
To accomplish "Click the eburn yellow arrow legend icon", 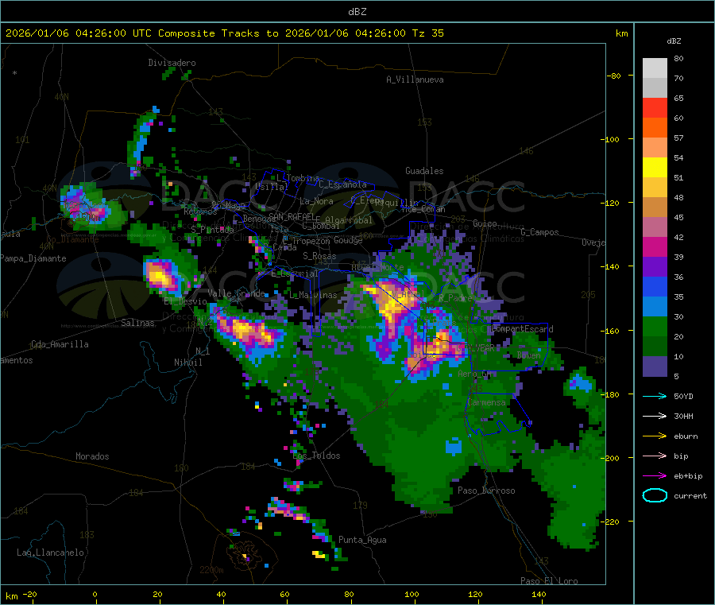I will point(655,436).
